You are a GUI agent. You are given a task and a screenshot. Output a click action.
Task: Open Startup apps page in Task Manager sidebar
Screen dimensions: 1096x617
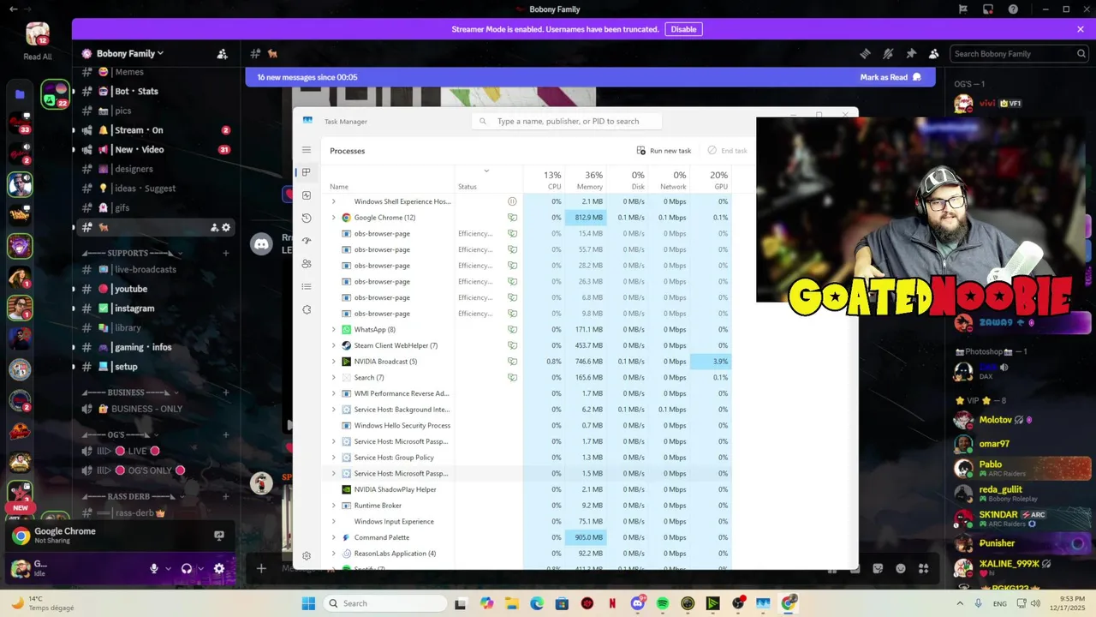coord(307,241)
